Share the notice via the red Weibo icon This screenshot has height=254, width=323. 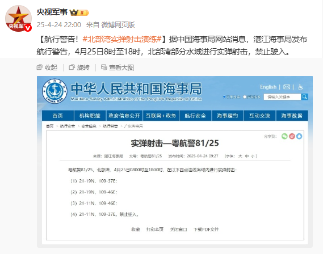(x=292, y=136)
